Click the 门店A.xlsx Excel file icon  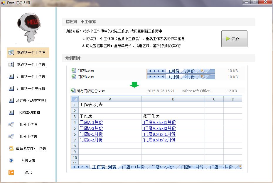[x=73, y=70]
